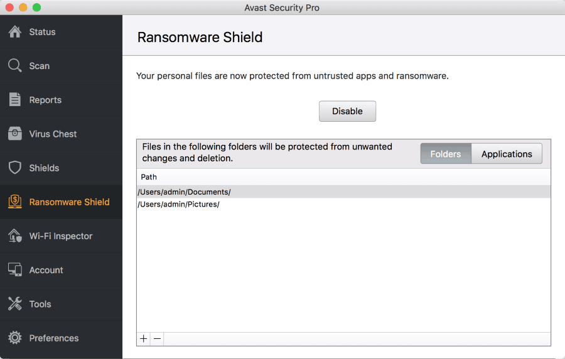Click the Preferences gear icon

click(x=15, y=338)
